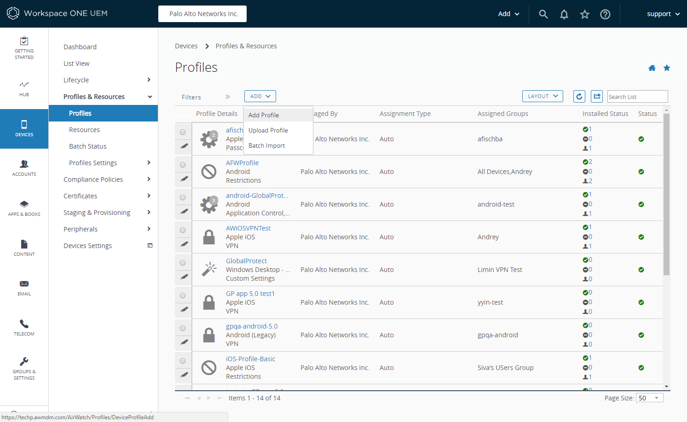Image resolution: width=687 pixels, height=422 pixels.
Task: Click the search magnifier icon in header
Action: pyautogui.click(x=543, y=14)
